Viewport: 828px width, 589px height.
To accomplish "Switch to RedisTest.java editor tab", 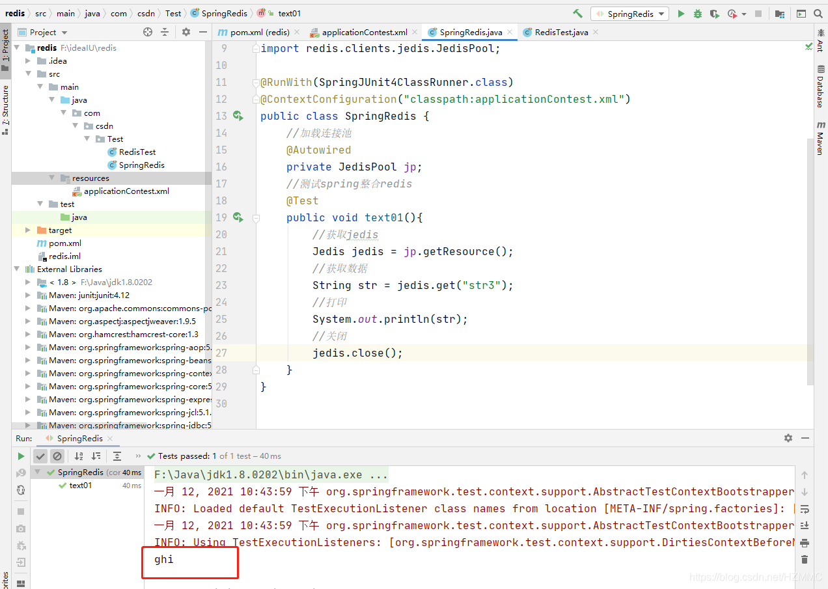I will (x=560, y=32).
